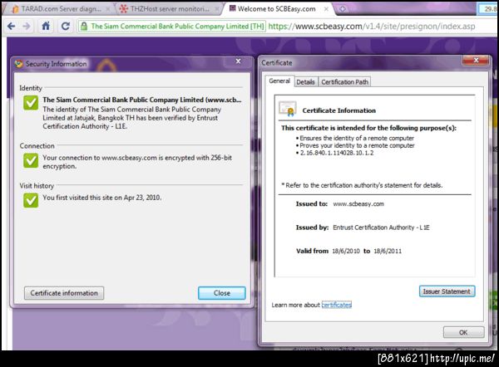Select the General tab in Certificate
Viewport: 499px width, 367px height.
click(x=279, y=81)
